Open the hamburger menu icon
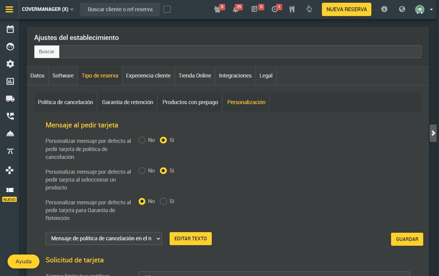Viewport: 439px width, 276px height. [9, 9]
